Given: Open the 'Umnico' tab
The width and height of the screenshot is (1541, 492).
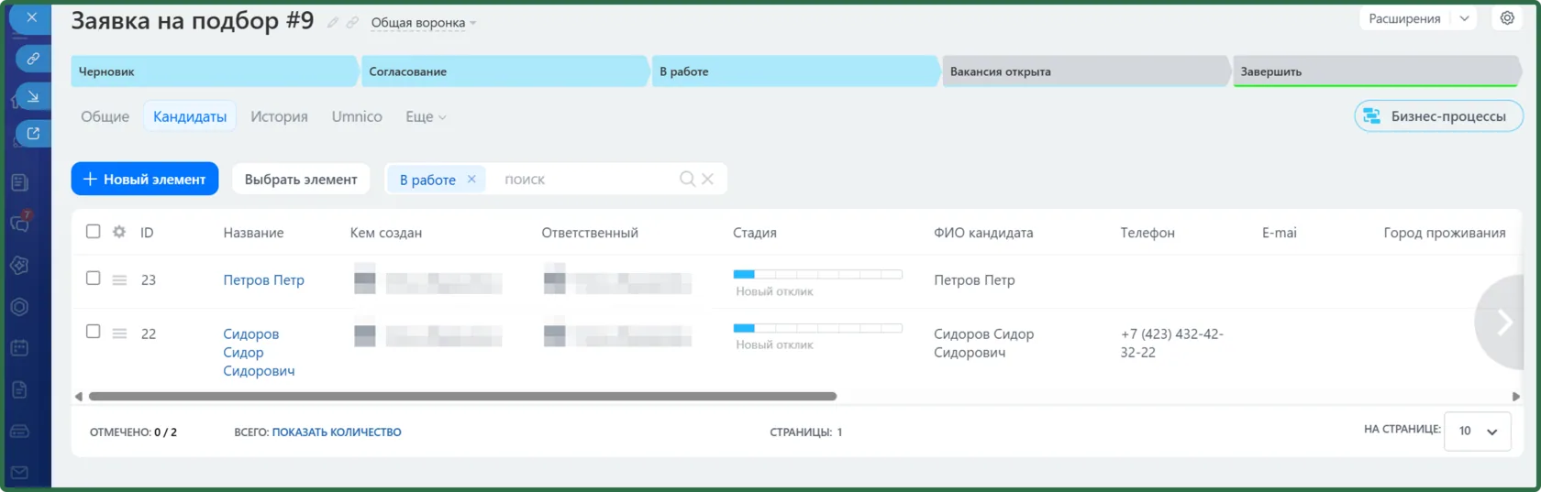Looking at the screenshot, I should (x=357, y=117).
